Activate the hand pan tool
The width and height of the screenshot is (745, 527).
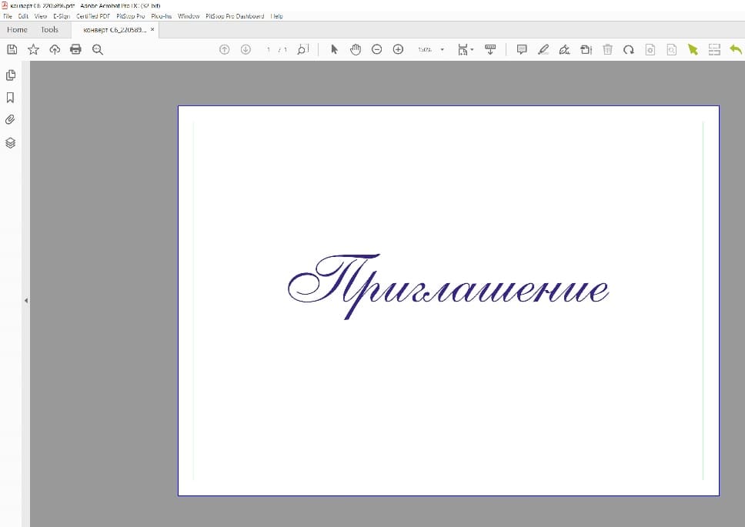click(x=356, y=49)
